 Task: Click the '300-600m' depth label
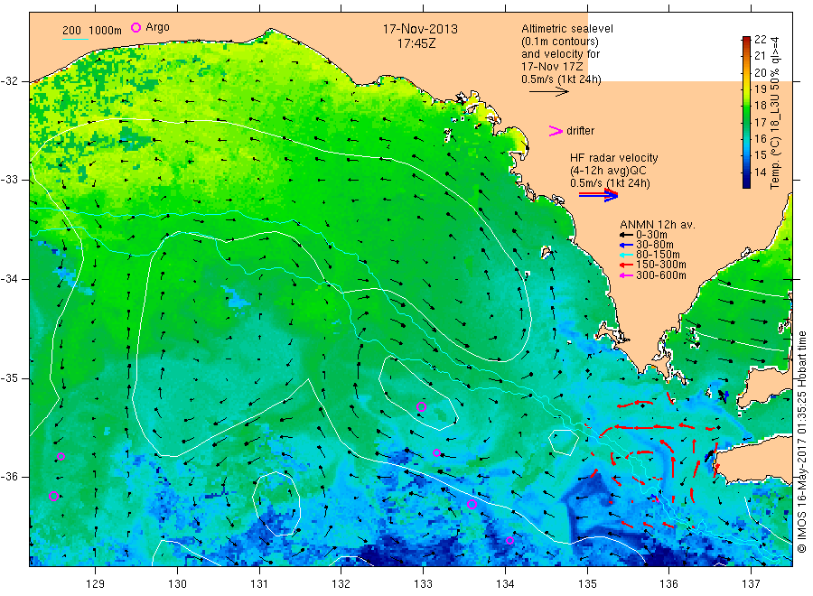pyautogui.click(x=660, y=275)
